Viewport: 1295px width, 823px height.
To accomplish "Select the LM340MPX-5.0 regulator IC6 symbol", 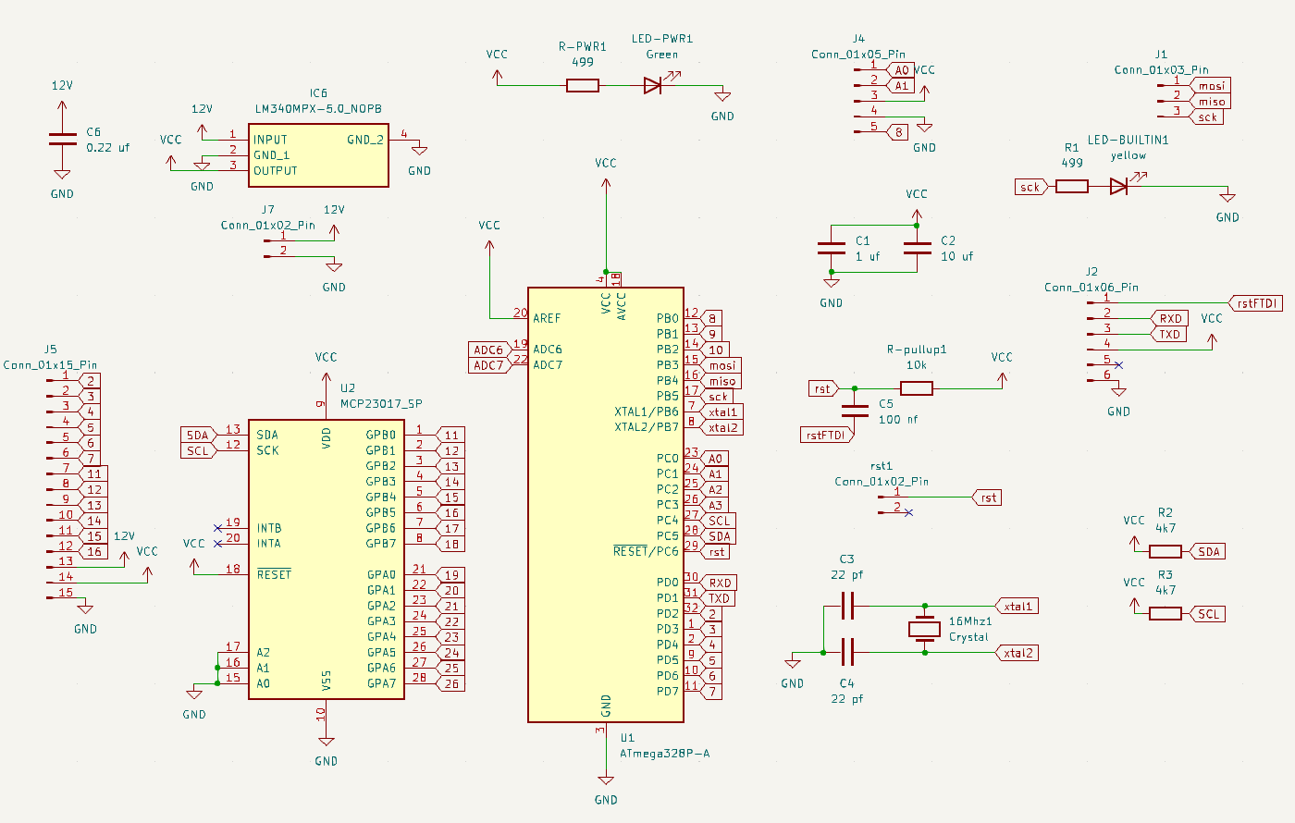I will click(x=319, y=155).
